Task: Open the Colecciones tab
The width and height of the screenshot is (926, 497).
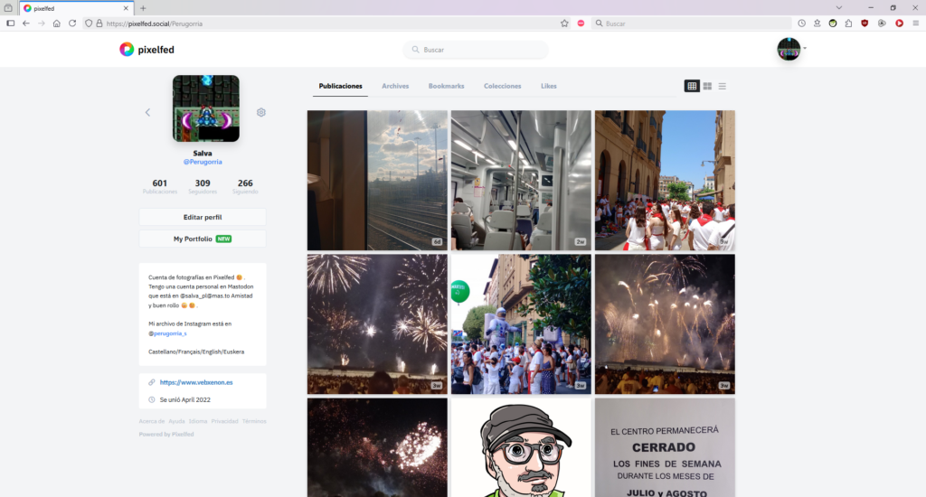Action: point(503,86)
